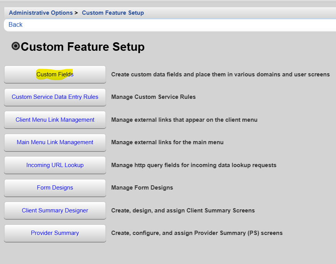336x264 pixels.
Task: Open Custom Service Data Entry Rules
Action: (55, 97)
